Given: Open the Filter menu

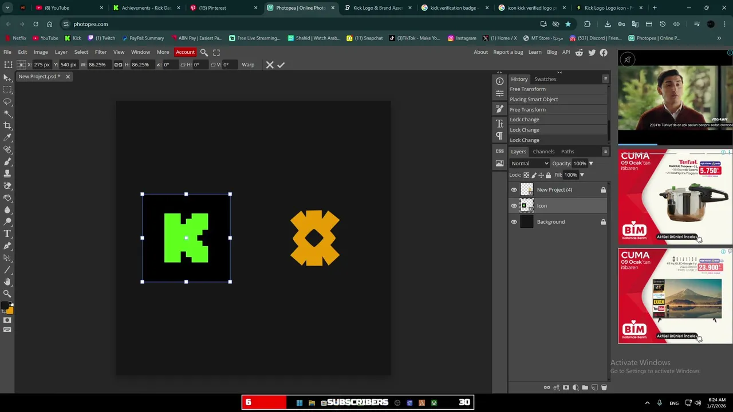Looking at the screenshot, I should pyautogui.click(x=101, y=52).
